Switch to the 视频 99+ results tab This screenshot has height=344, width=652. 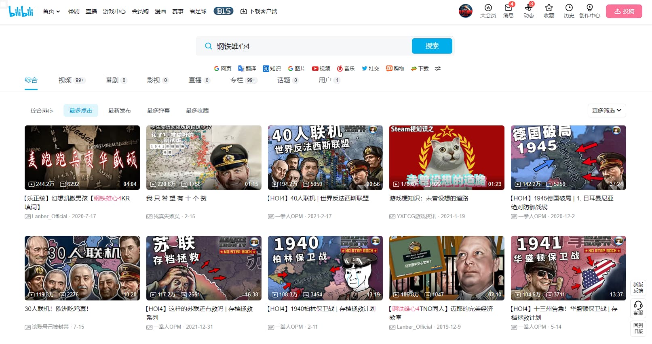coord(72,80)
